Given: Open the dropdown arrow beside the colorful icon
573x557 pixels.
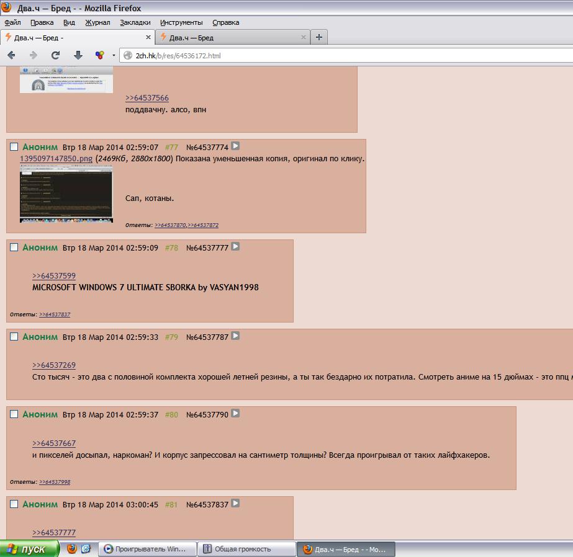Looking at the screenshot, I should (114, 55).
